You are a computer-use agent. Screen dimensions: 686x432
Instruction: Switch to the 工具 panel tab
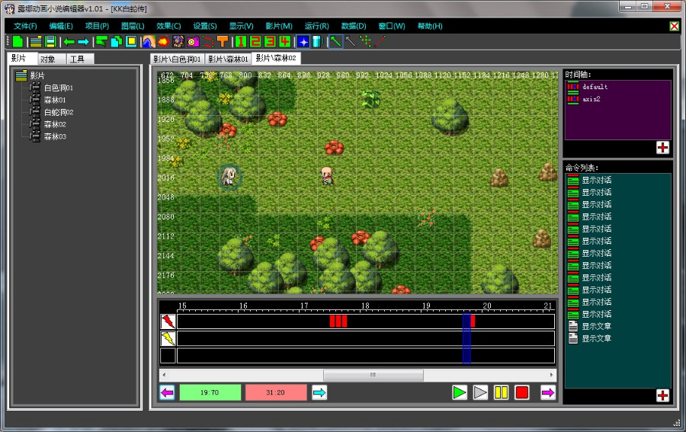click(80, 59)
